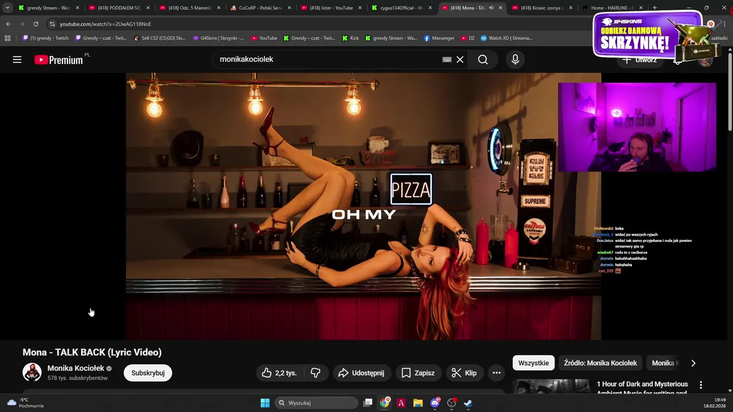Open Chrome from the taskbar

coord(385,403)
